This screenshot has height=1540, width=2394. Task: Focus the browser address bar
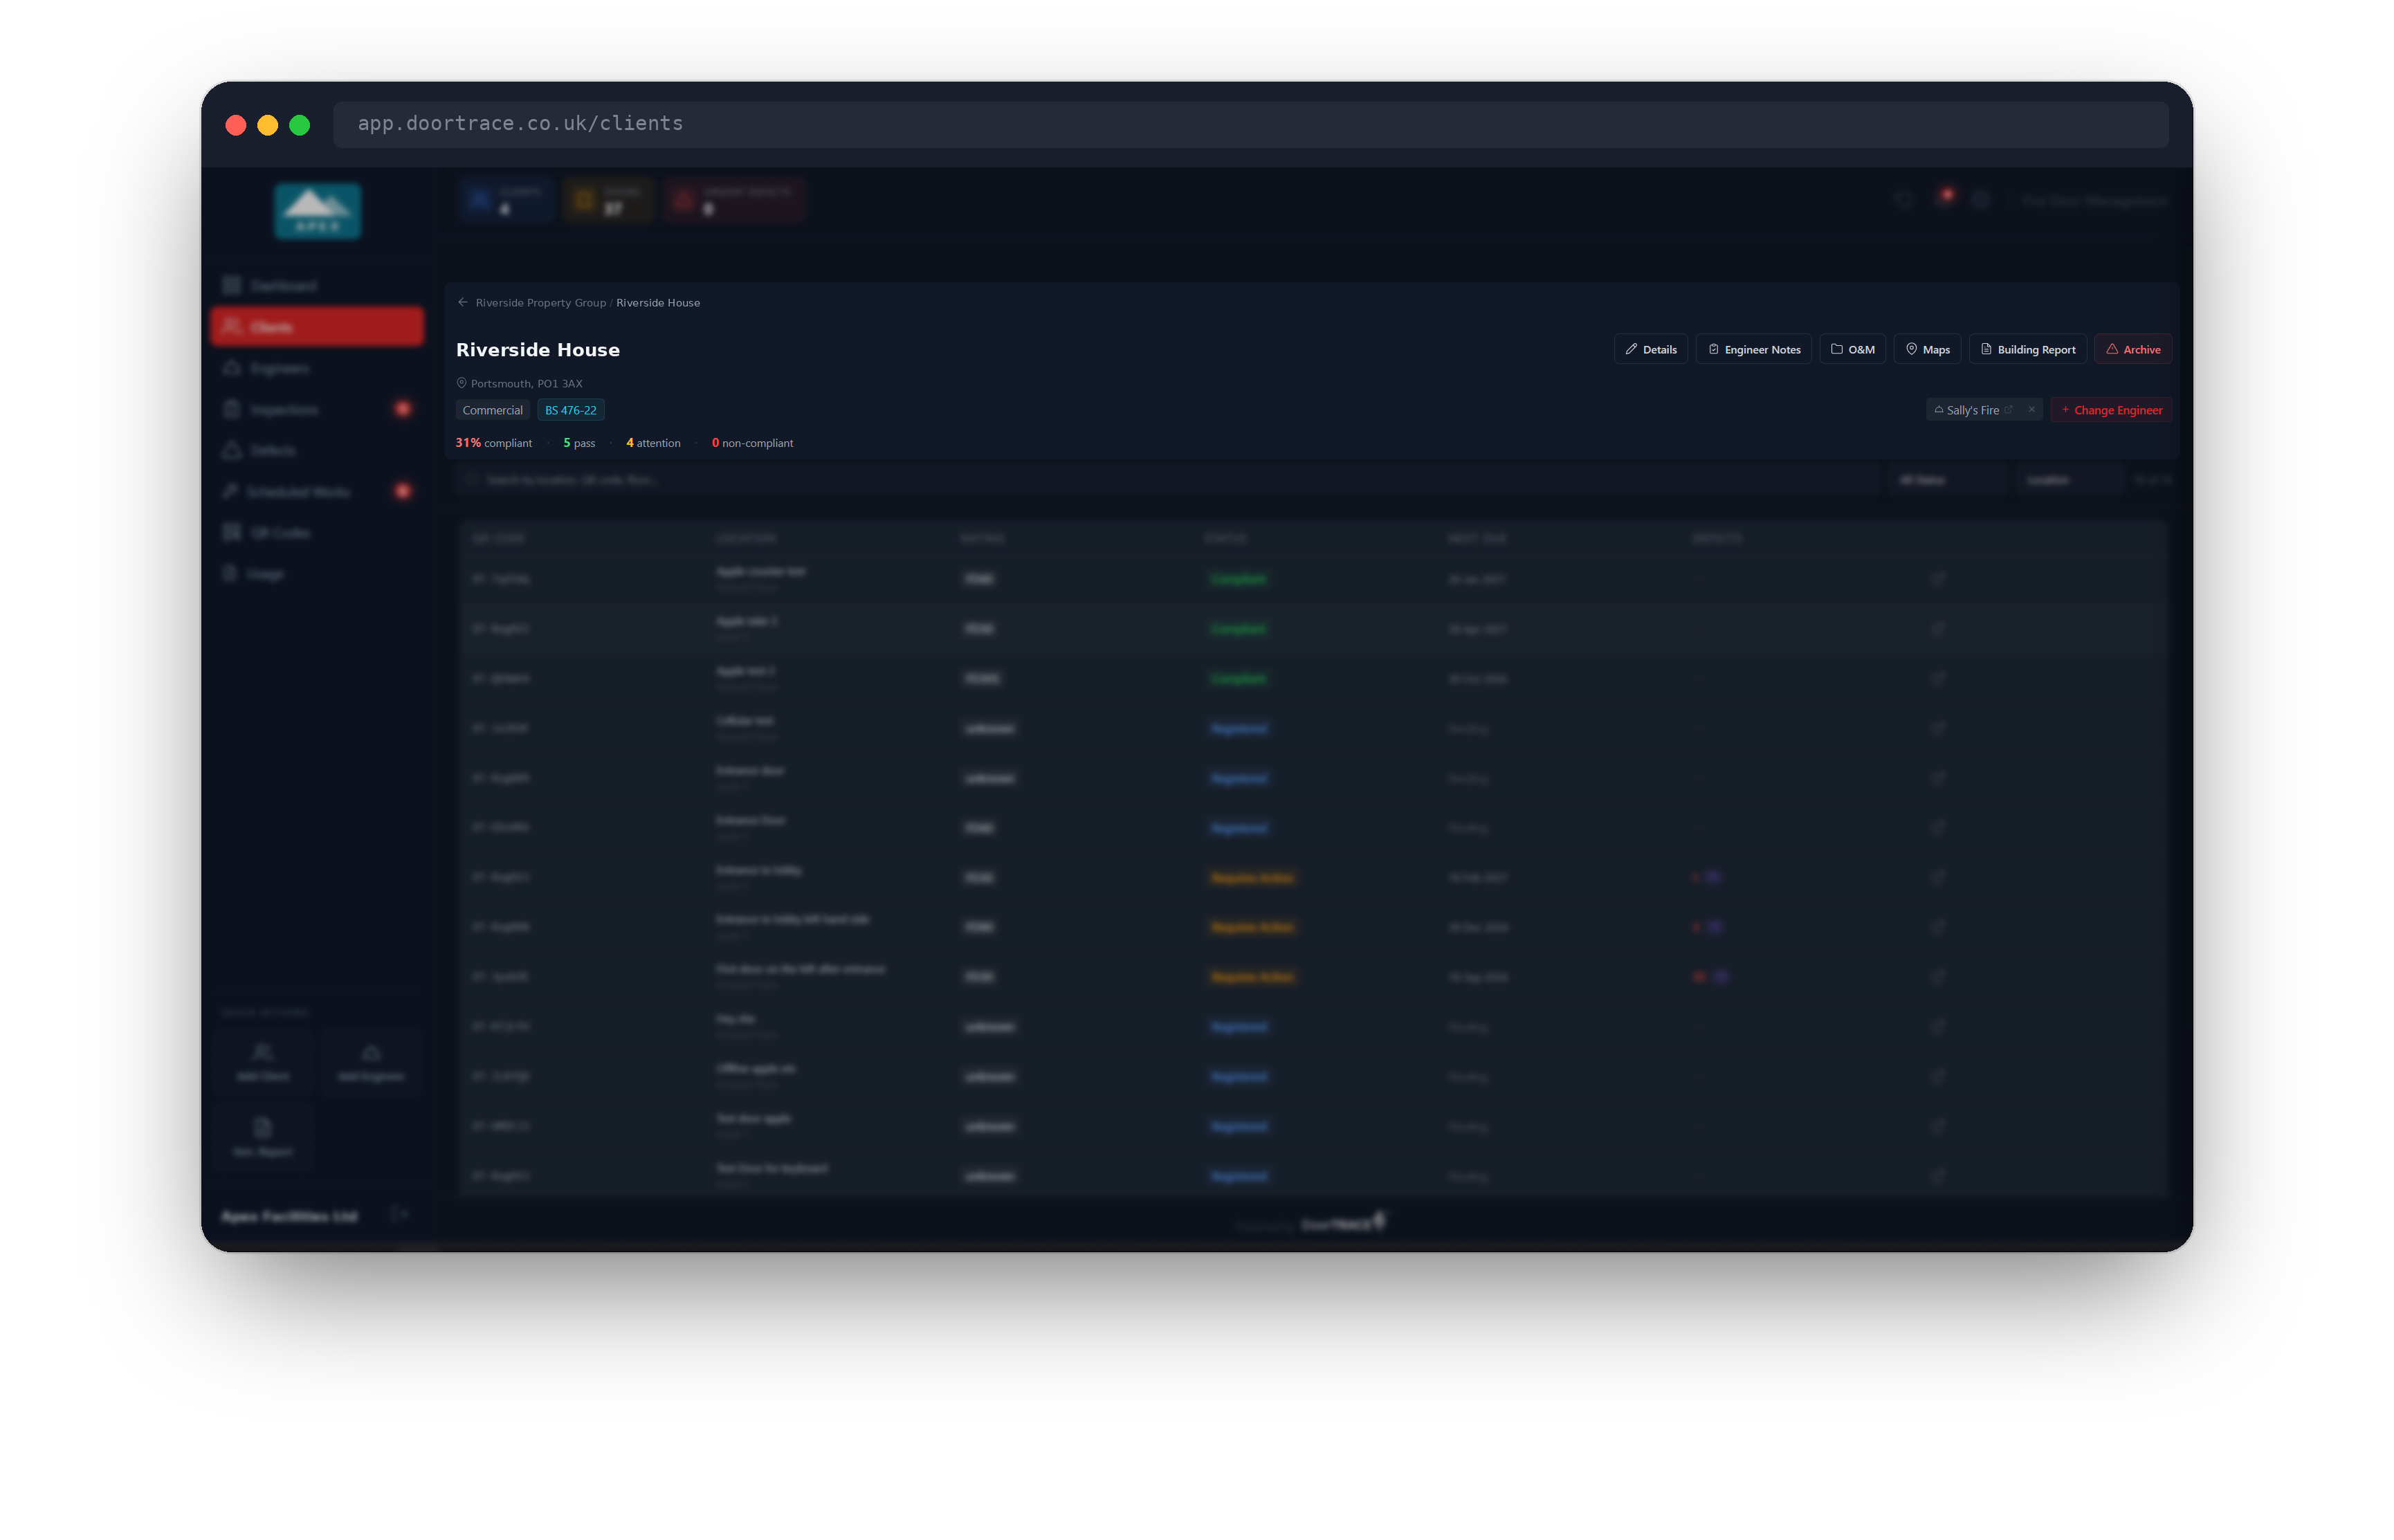(x=1250, y=124)
